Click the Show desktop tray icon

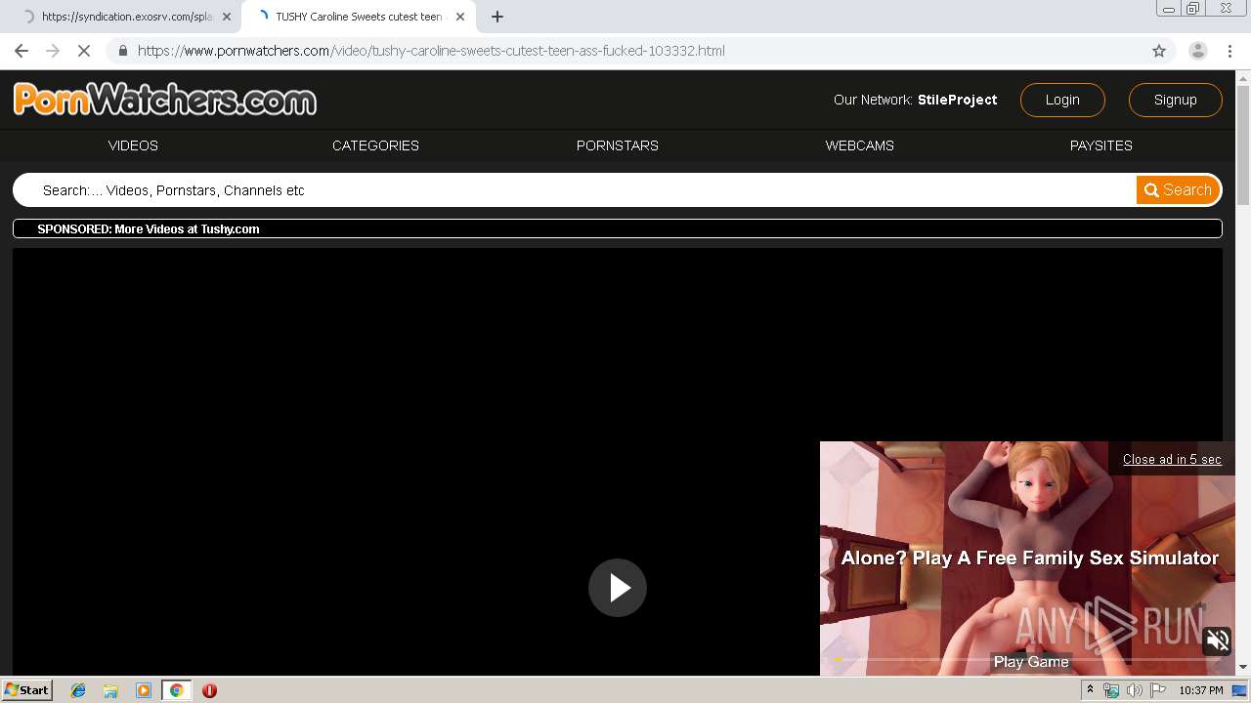(1239, 690)
